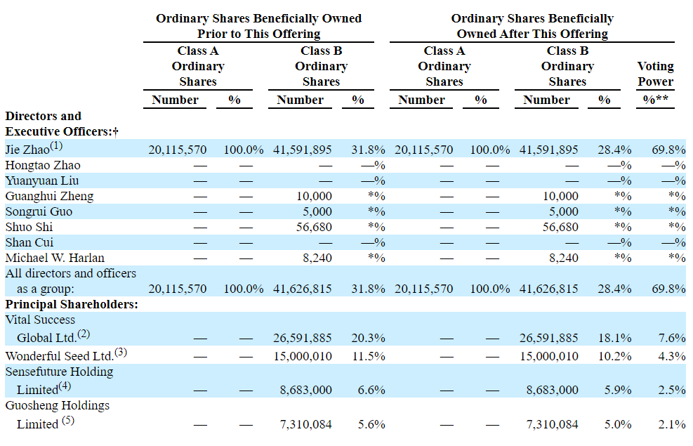Click the name "Jie Zhao"
The width and height of the screenshot is (693, 446).
coord(27,150)
